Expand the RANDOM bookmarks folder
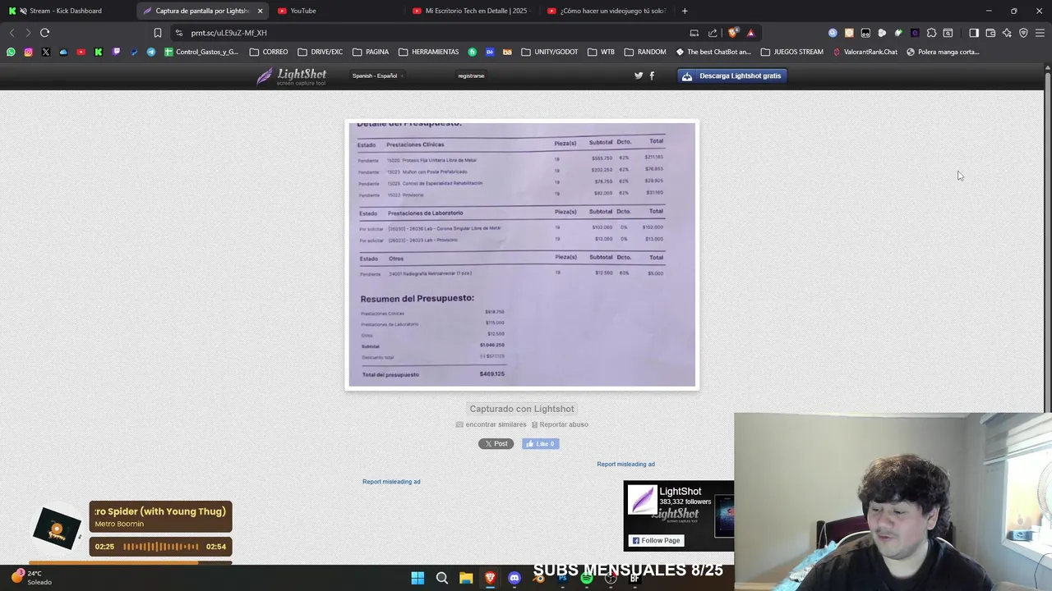The height and width of the screenshot is (591, 1052). 645,52
